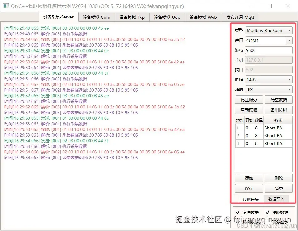Click 添加 to add a device entry
Viewport: 298px width, 231px height.
coord(249,178)
